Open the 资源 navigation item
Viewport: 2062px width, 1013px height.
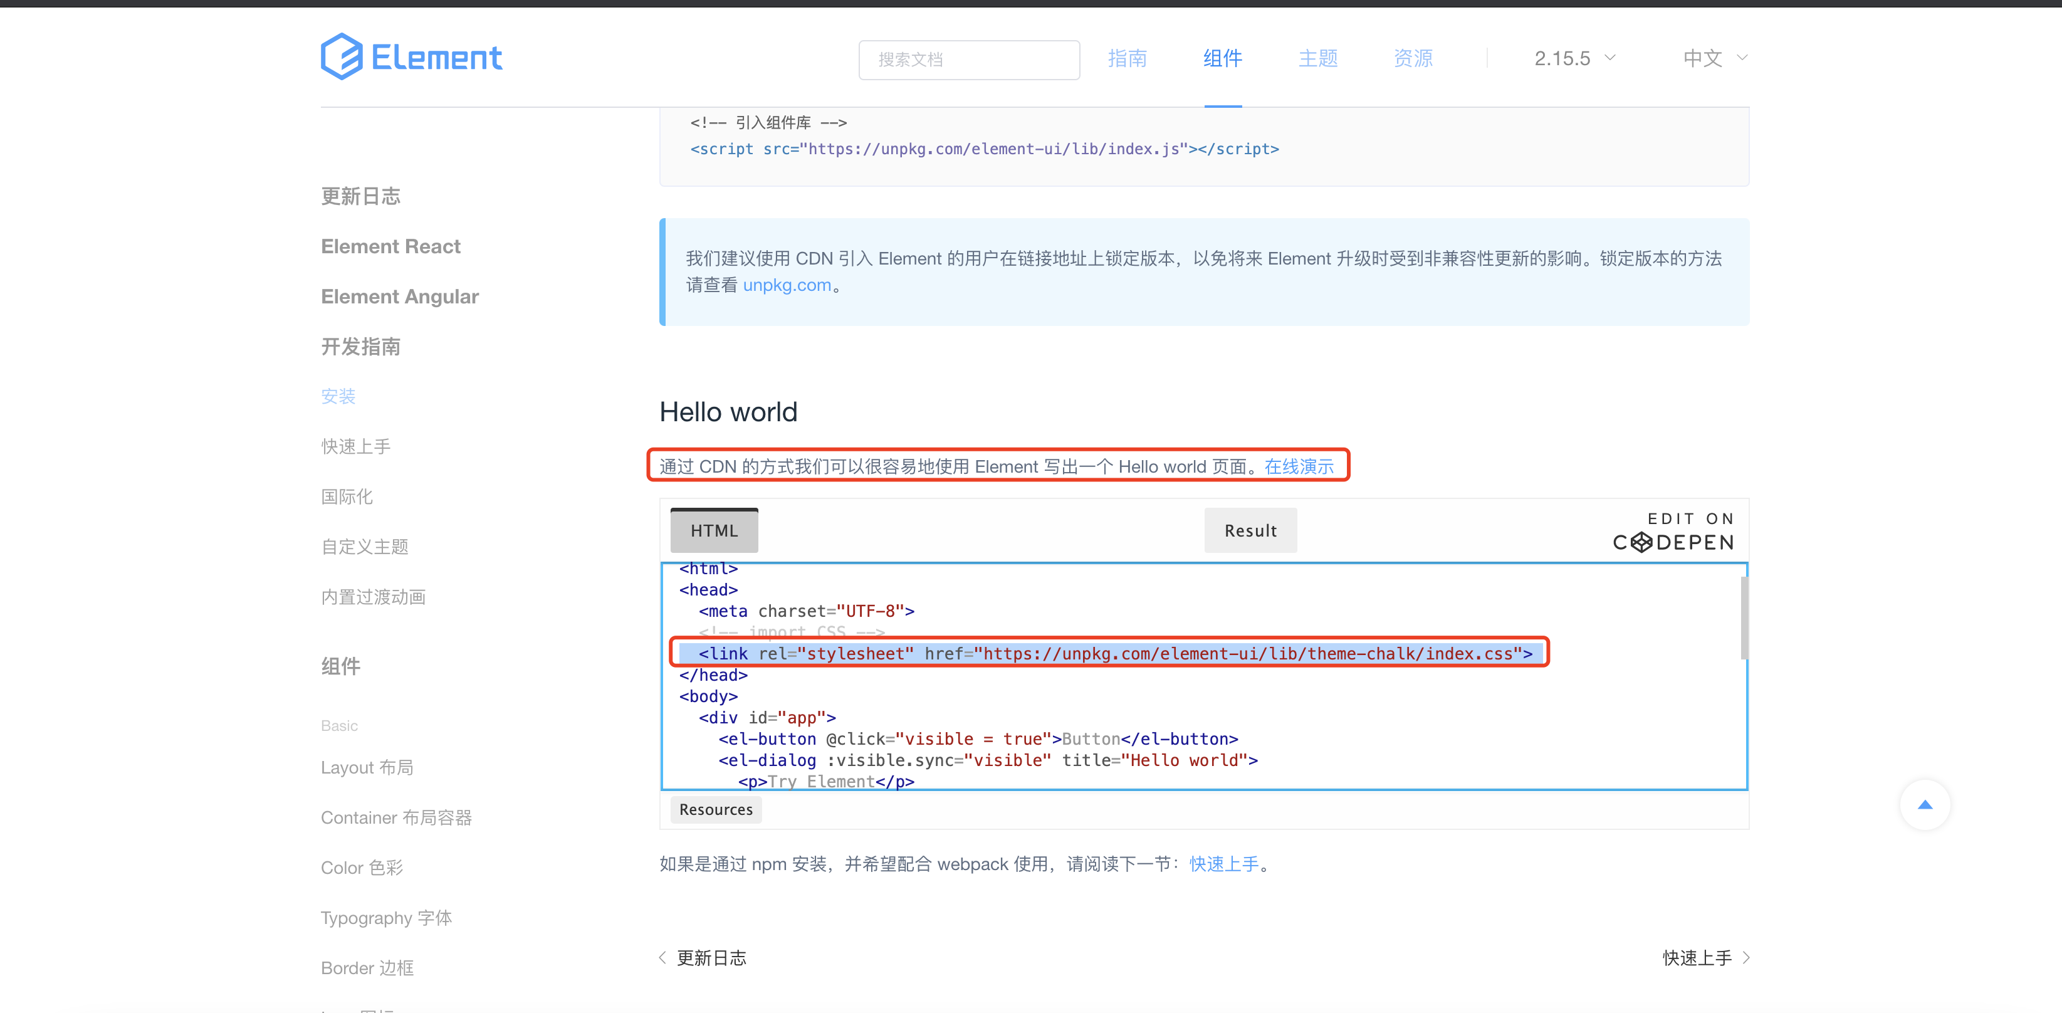[x=1412, y=58]
